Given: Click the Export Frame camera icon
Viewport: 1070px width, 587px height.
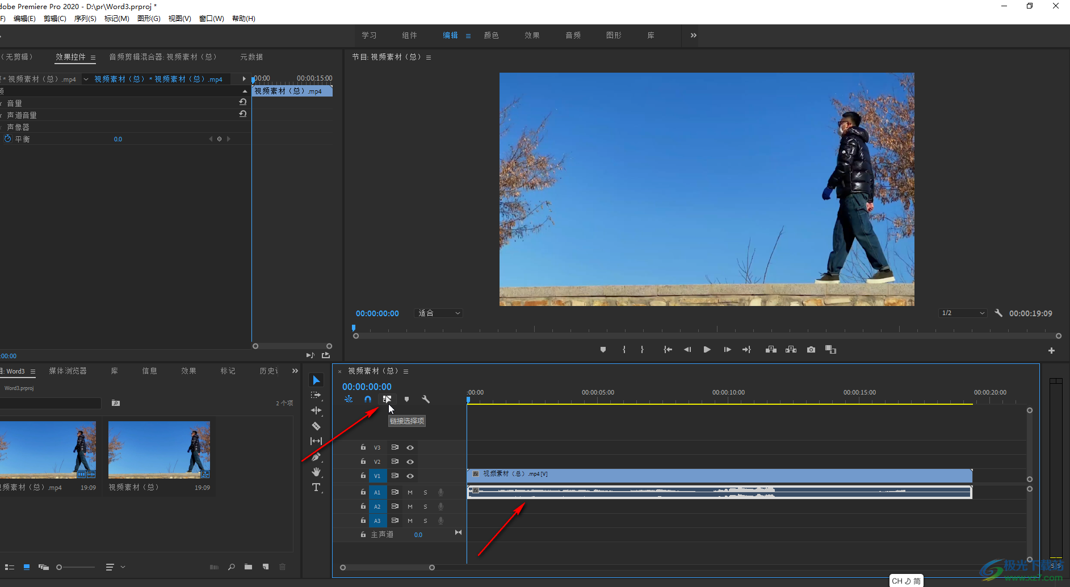Looking at the screenshot, I should pos(811,350).
